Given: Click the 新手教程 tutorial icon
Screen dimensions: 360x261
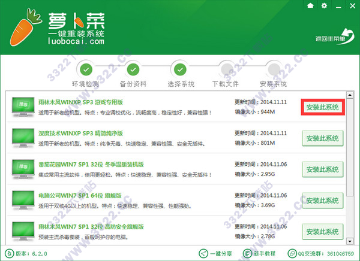Looking at the screenshot, I should tap(247, 254).
